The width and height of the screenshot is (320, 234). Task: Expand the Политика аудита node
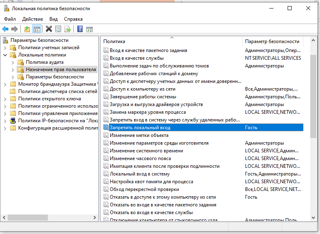coord(13,62)
